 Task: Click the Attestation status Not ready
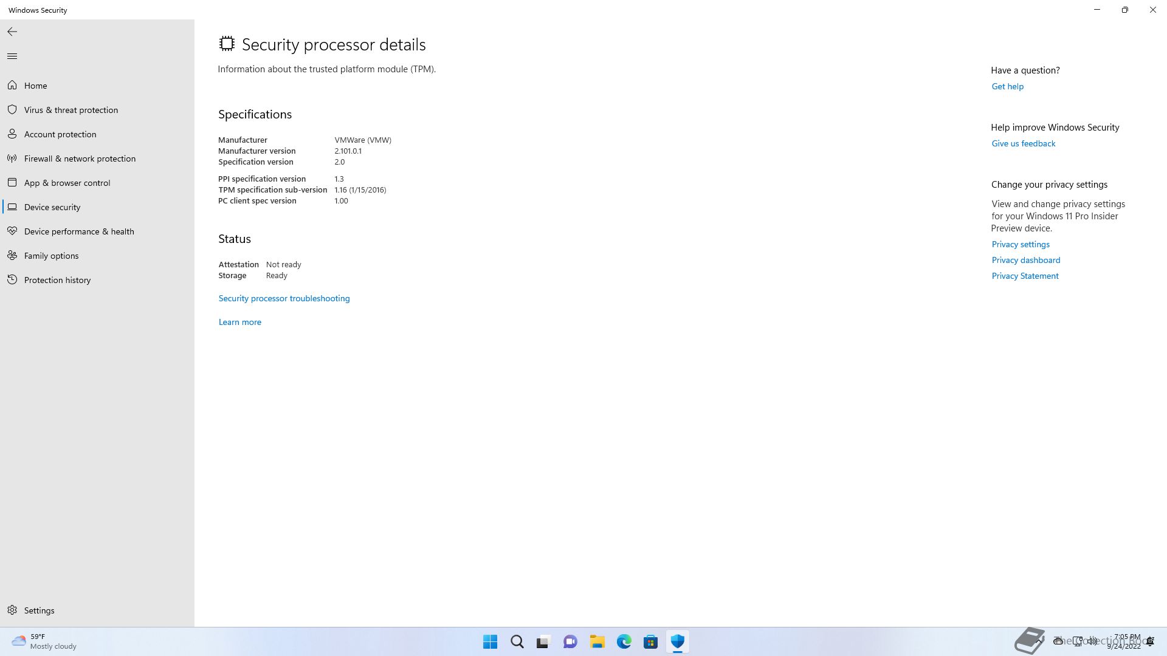coord(283,264)
